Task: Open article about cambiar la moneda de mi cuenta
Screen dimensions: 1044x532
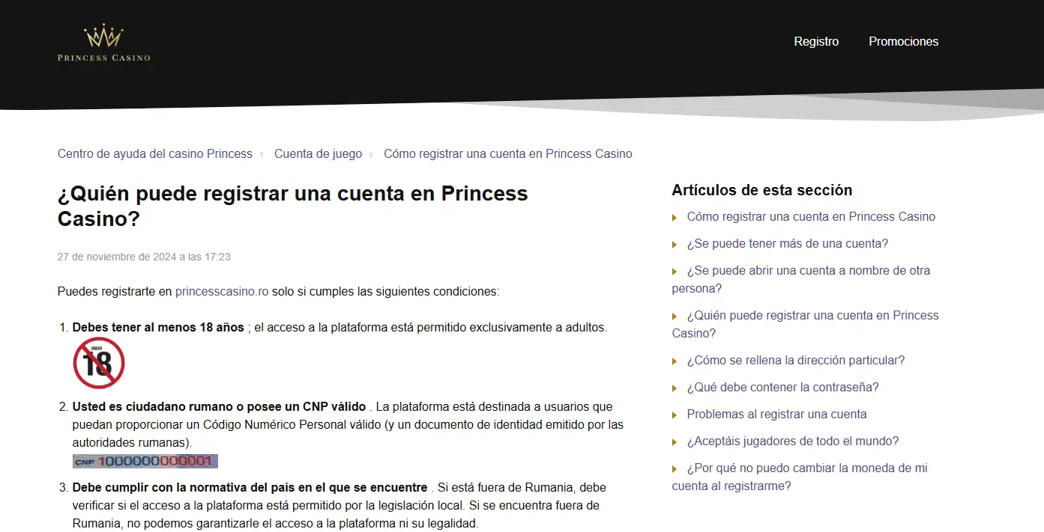Action: click(x=800, y=477)
